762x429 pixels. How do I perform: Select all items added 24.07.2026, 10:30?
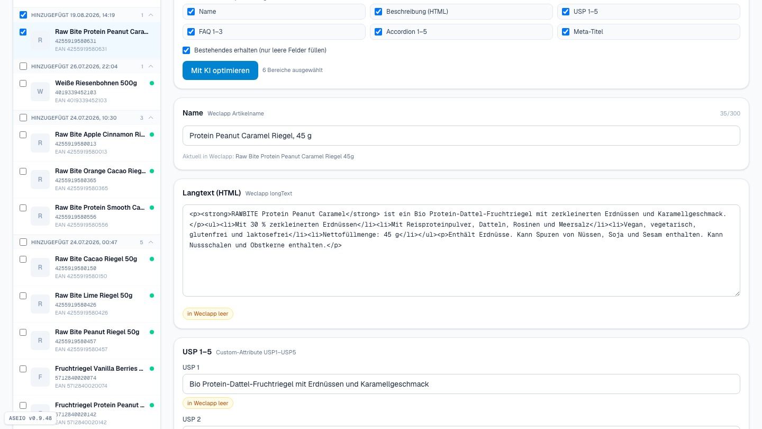(x=23, y=118)
